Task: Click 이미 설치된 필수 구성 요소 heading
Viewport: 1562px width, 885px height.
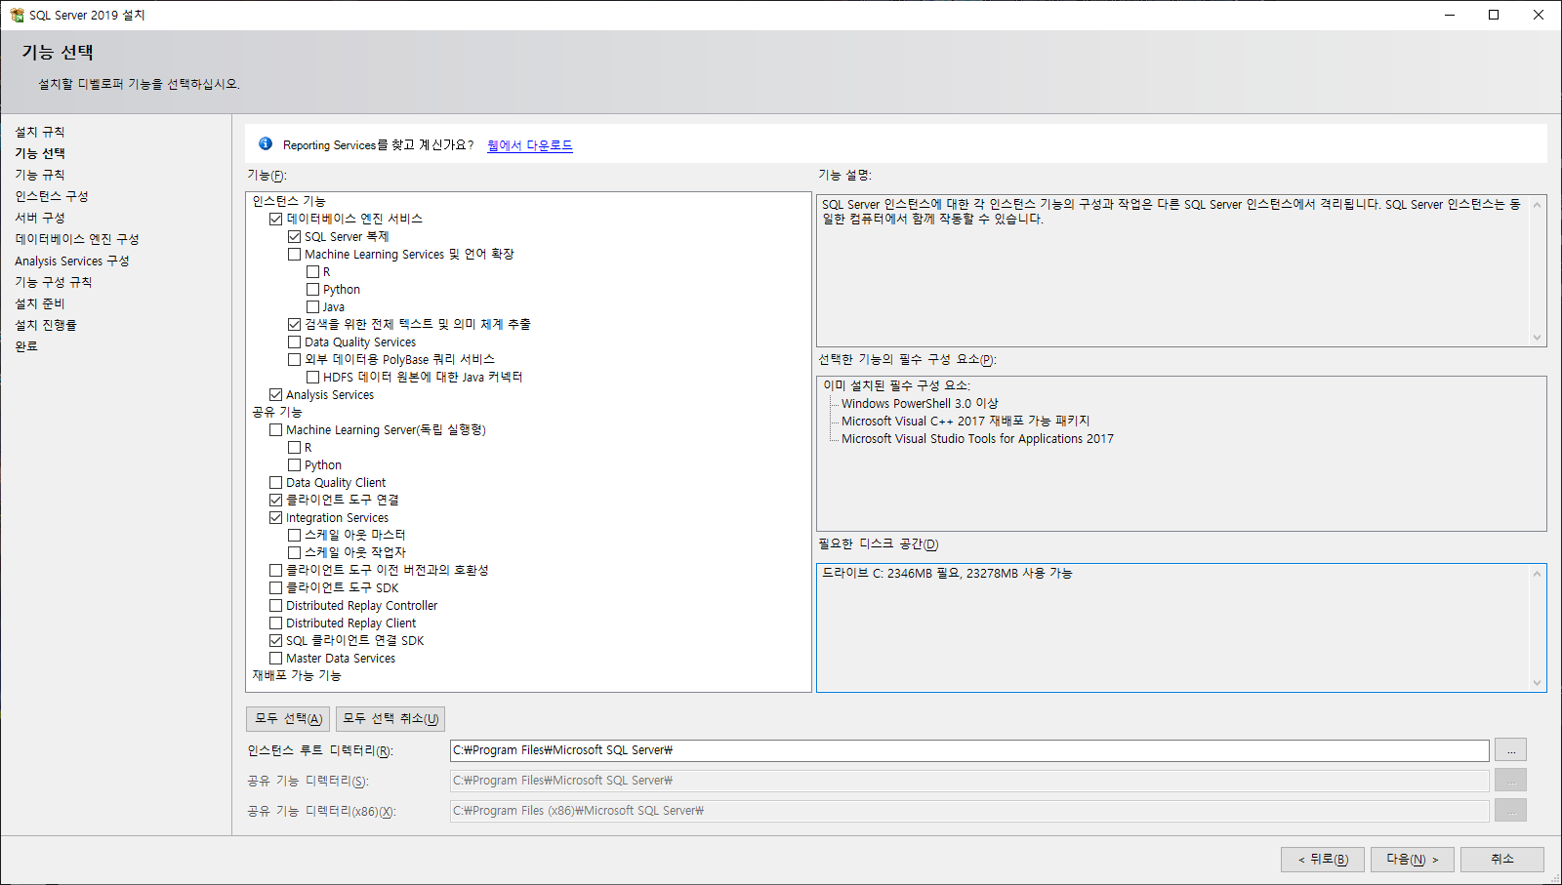Action: [x=896, y=385]
